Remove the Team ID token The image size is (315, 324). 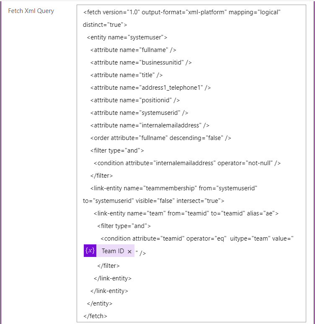pos(129,251)
